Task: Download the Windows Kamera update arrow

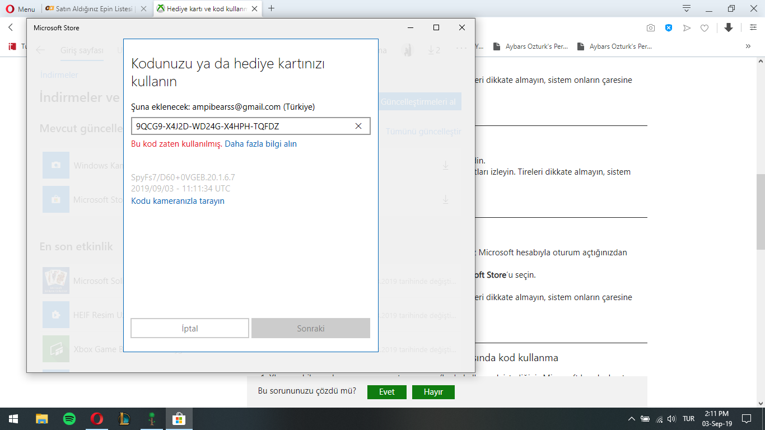Action: pyautogui.click(x=446, y=165)
